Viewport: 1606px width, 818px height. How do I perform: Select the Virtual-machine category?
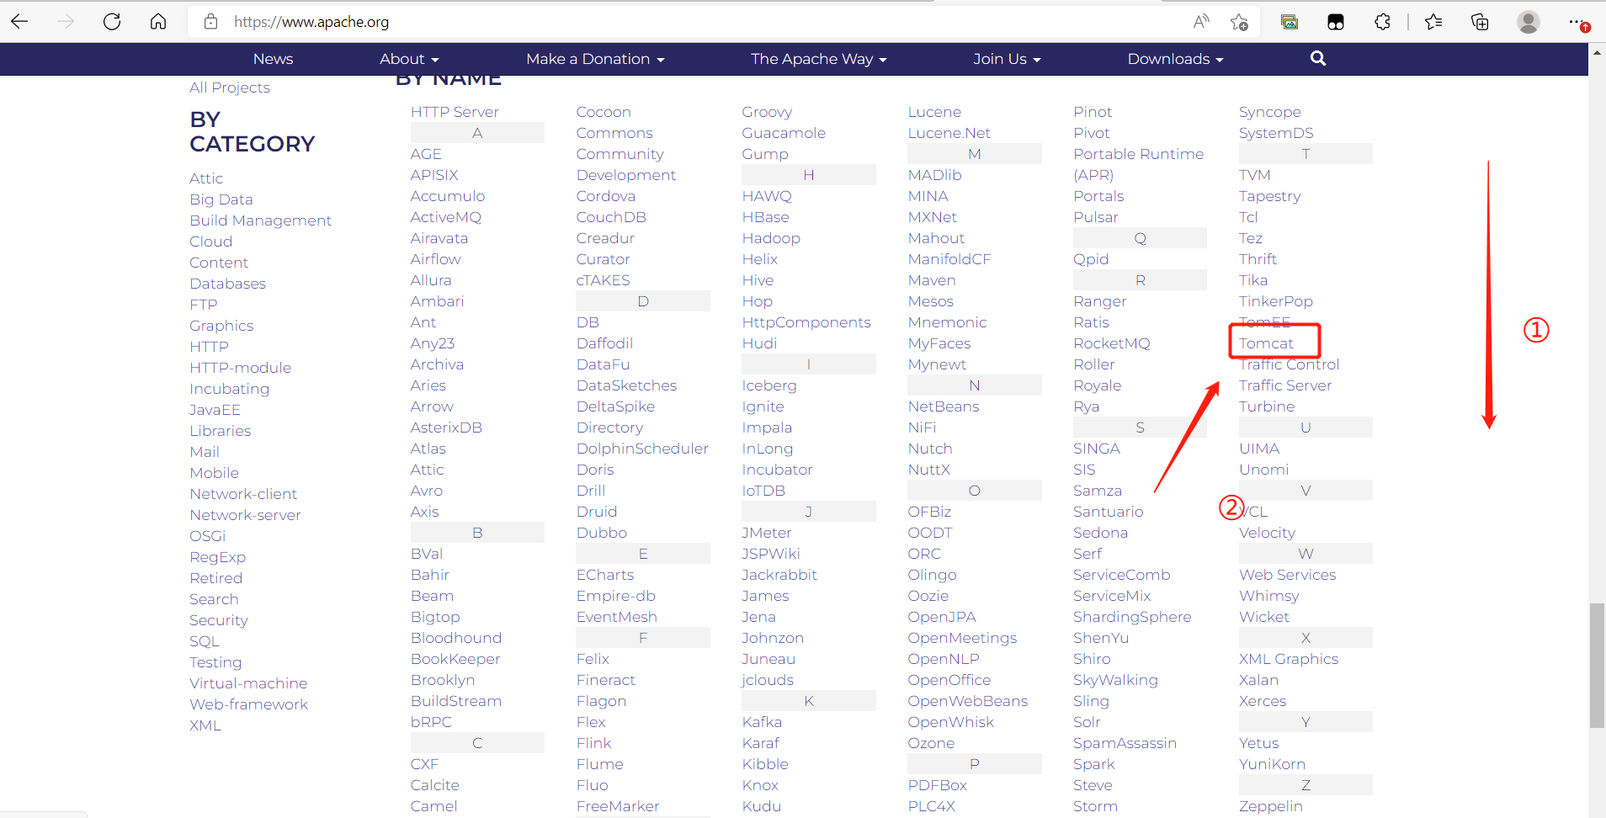coord(248,683)
